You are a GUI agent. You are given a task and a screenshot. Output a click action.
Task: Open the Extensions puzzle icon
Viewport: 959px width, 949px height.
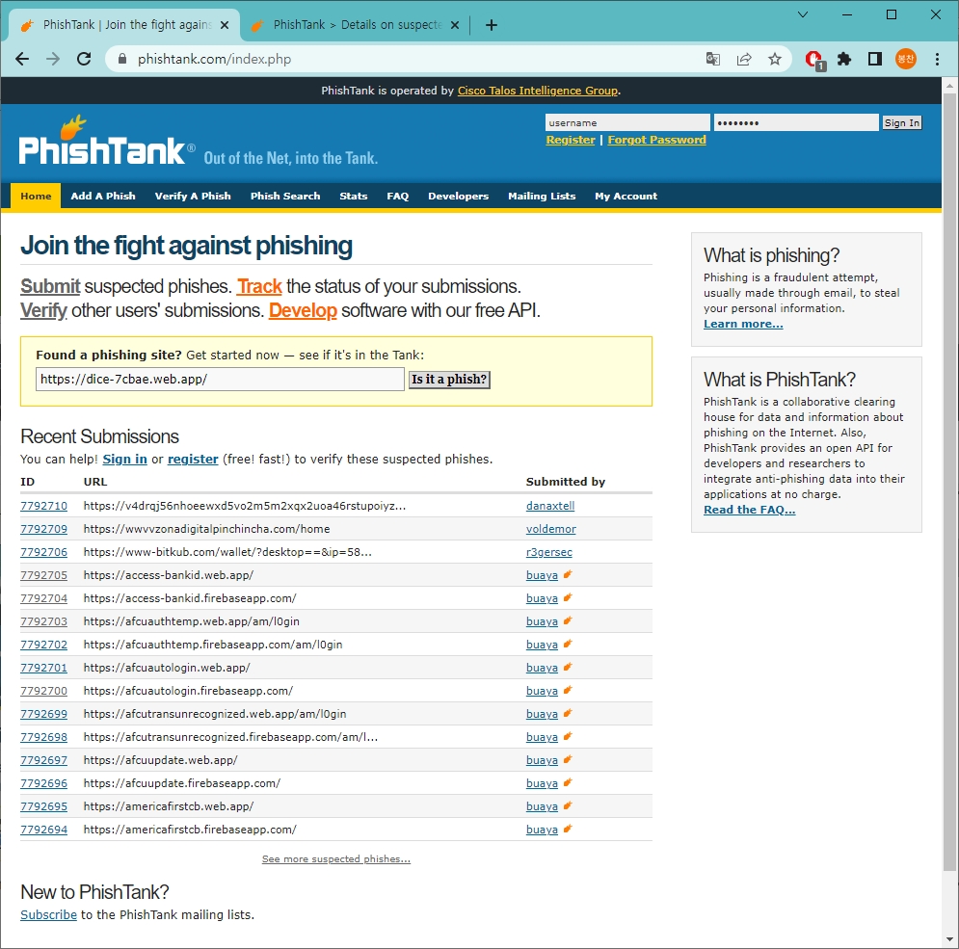[844, 59]
